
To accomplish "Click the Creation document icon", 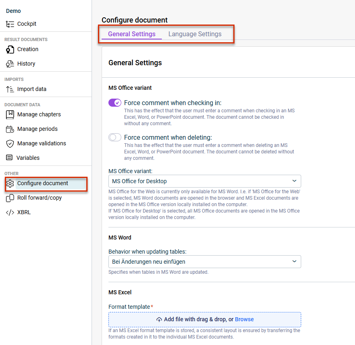I will click(10, 49).
